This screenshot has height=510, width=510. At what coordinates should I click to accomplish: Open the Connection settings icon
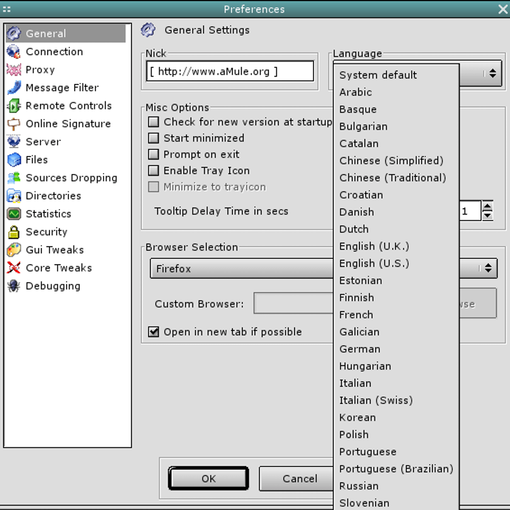coord(14,51)
